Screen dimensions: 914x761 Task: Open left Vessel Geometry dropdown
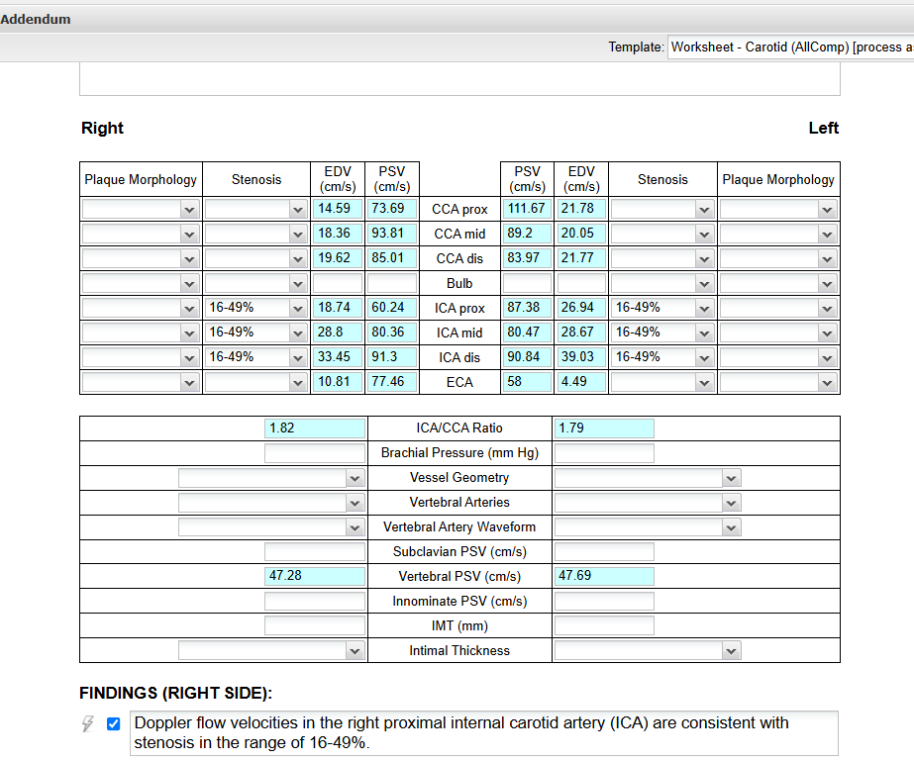(x=647, y=478)
